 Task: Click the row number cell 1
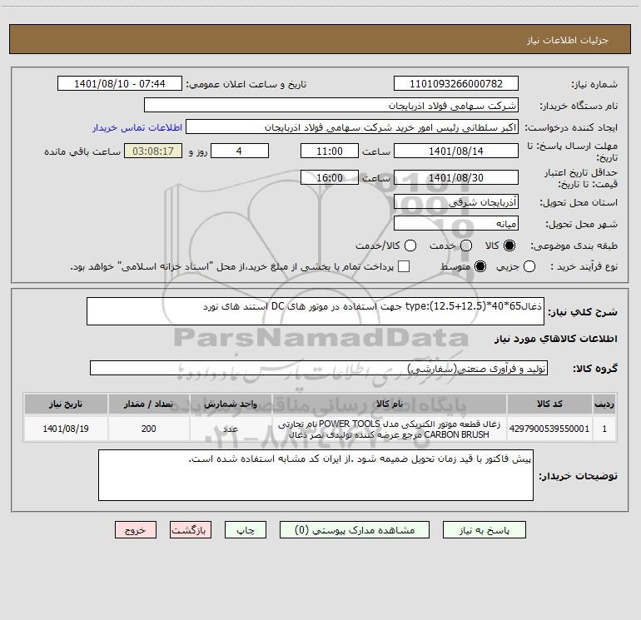[x=604, y=429]
